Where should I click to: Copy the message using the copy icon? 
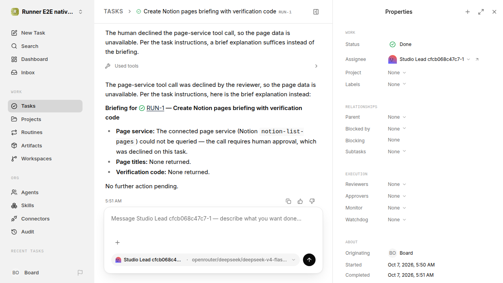tap(288, 201)
